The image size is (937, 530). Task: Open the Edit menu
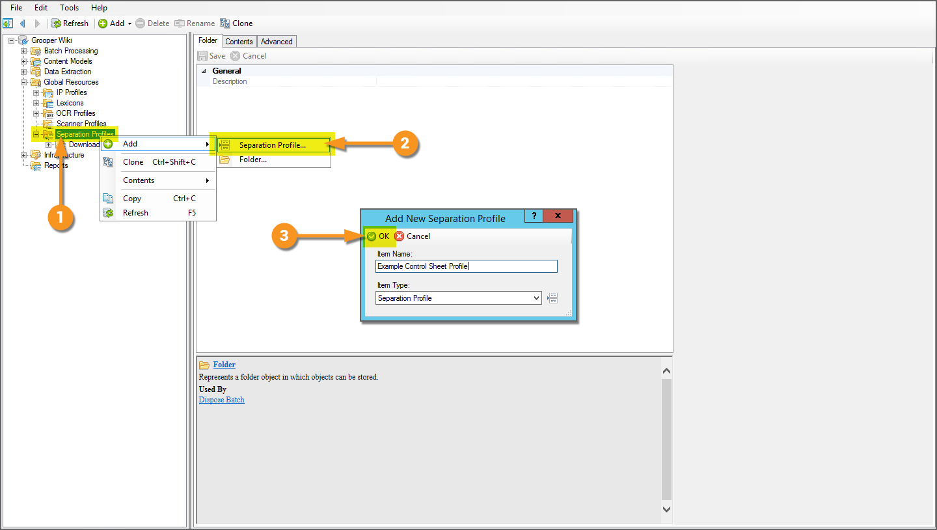point(41,8)
